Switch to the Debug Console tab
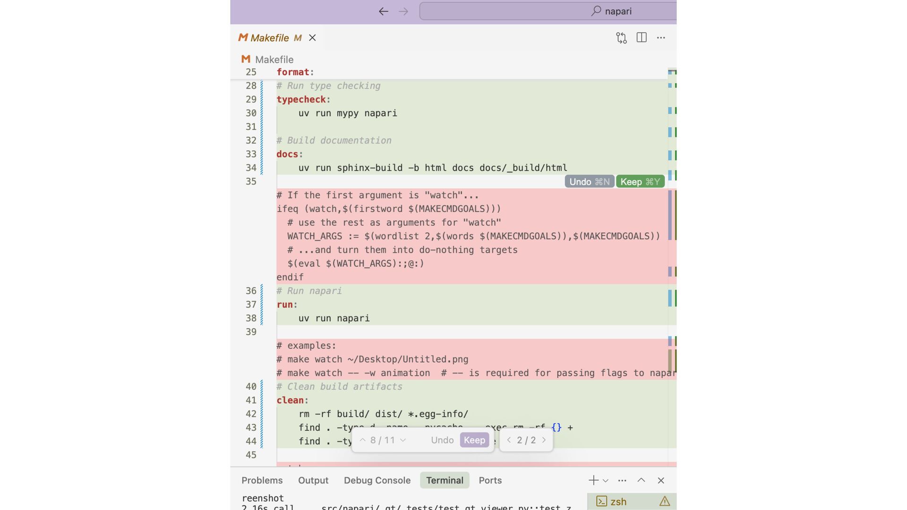 coord(377,480)
